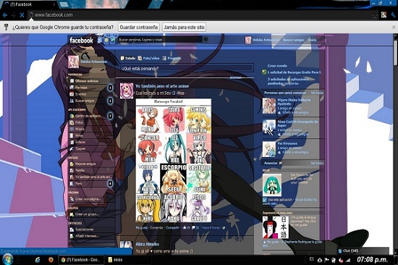This screenshot has height=265, width=398.
Task: Click Chrome back arrow
Action: click(4, 15)
